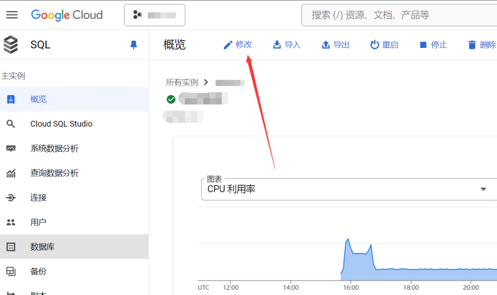497x295 pixels.
Task: Click the 修改 edit pencil icon
Action: (x=228, y=45)
